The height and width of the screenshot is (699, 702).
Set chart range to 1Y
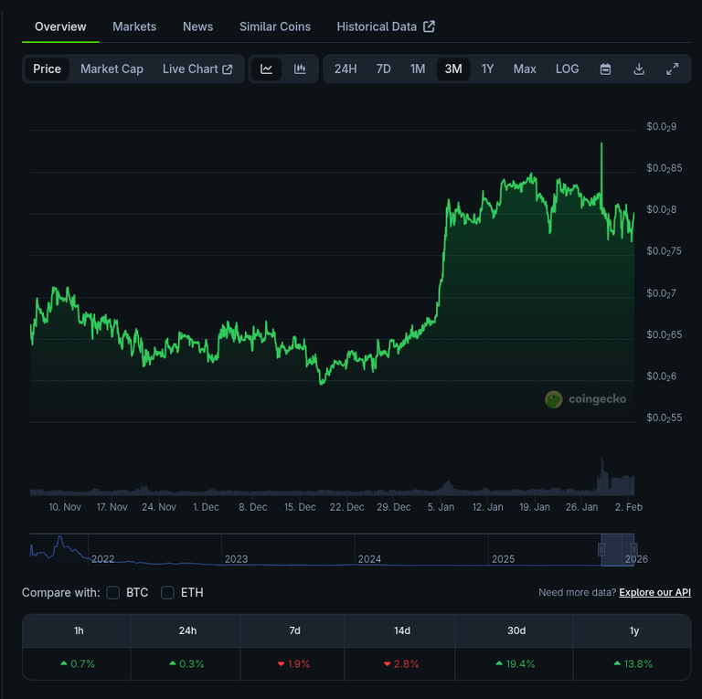coord(487,69)
